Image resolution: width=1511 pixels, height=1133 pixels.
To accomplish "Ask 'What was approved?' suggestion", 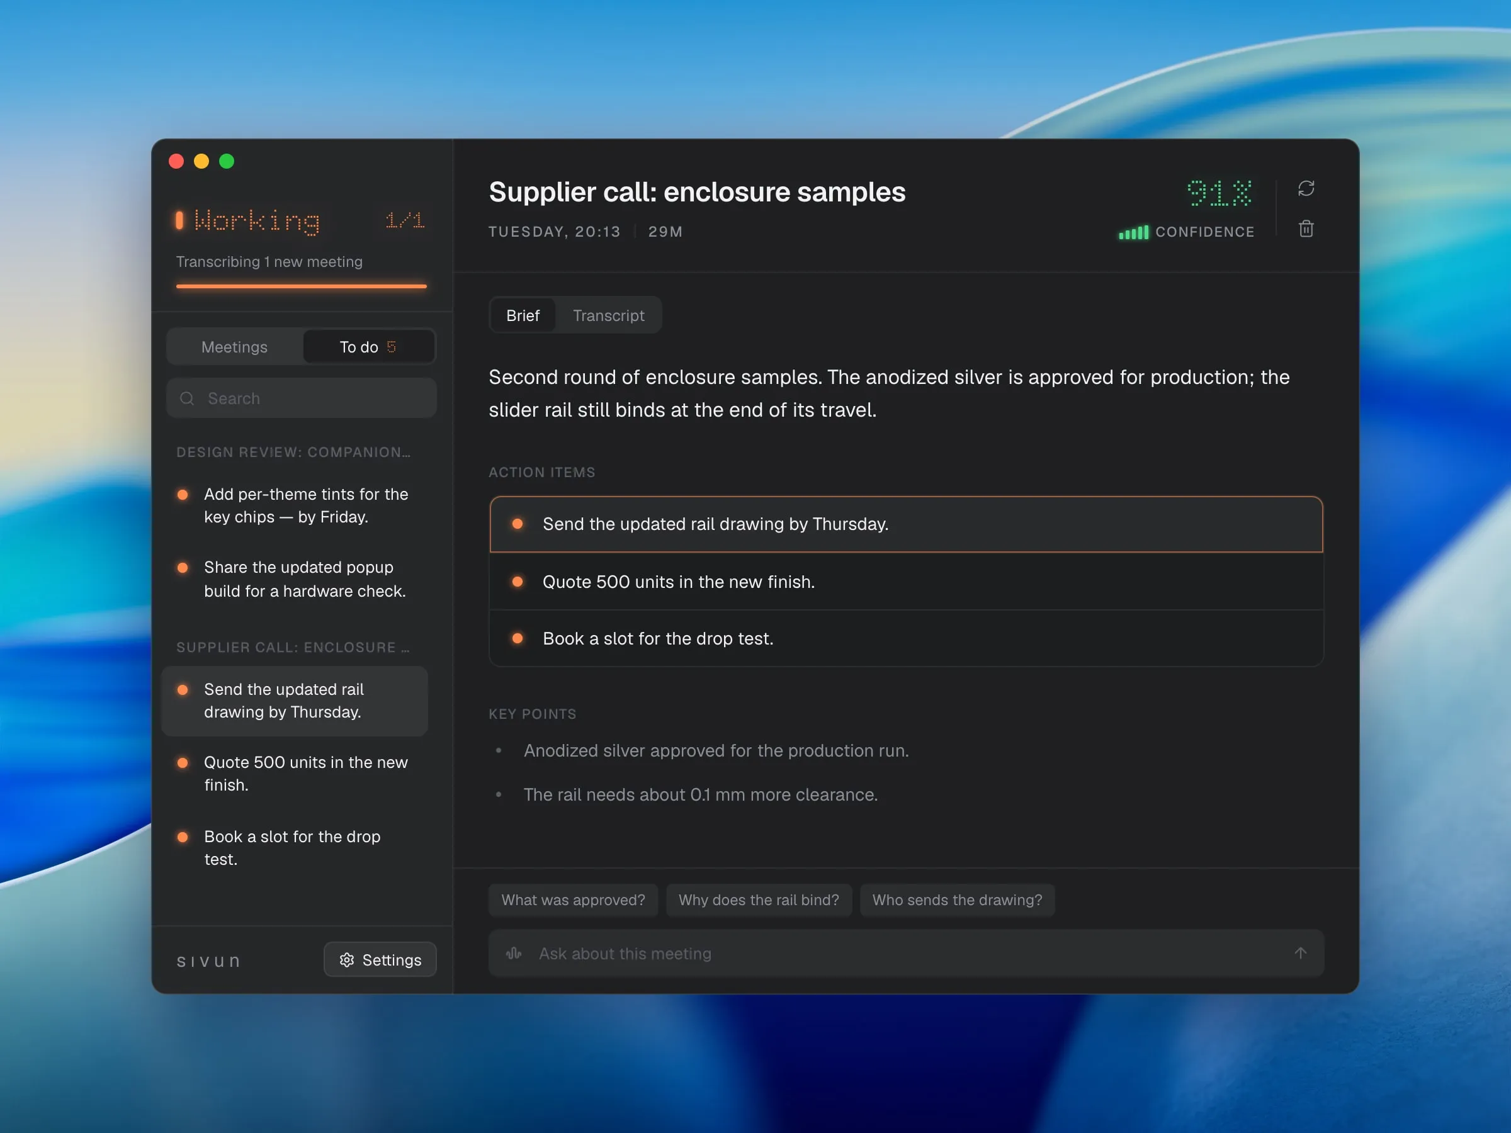I will tap(572, 900).
